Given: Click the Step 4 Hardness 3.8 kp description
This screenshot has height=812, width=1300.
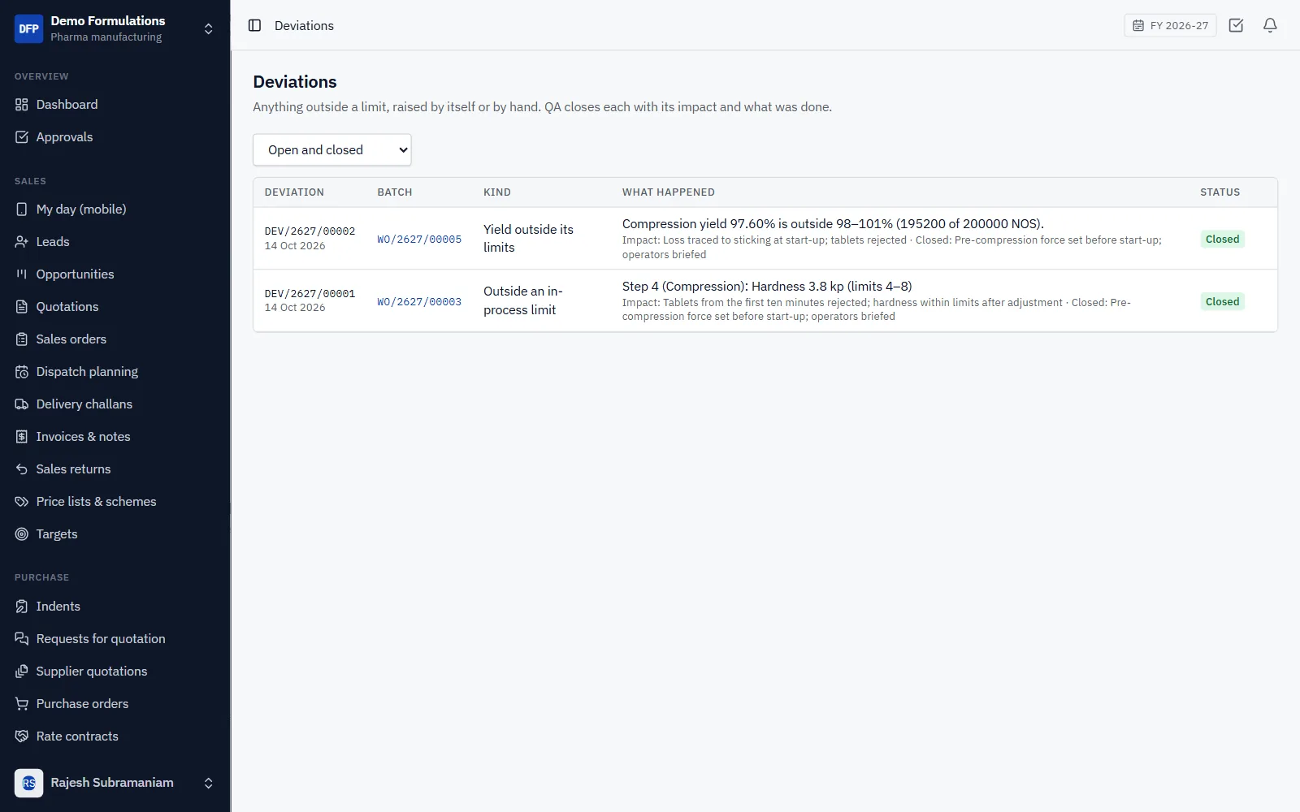Looking at the screenshot, I should click(x=767, y=287).
